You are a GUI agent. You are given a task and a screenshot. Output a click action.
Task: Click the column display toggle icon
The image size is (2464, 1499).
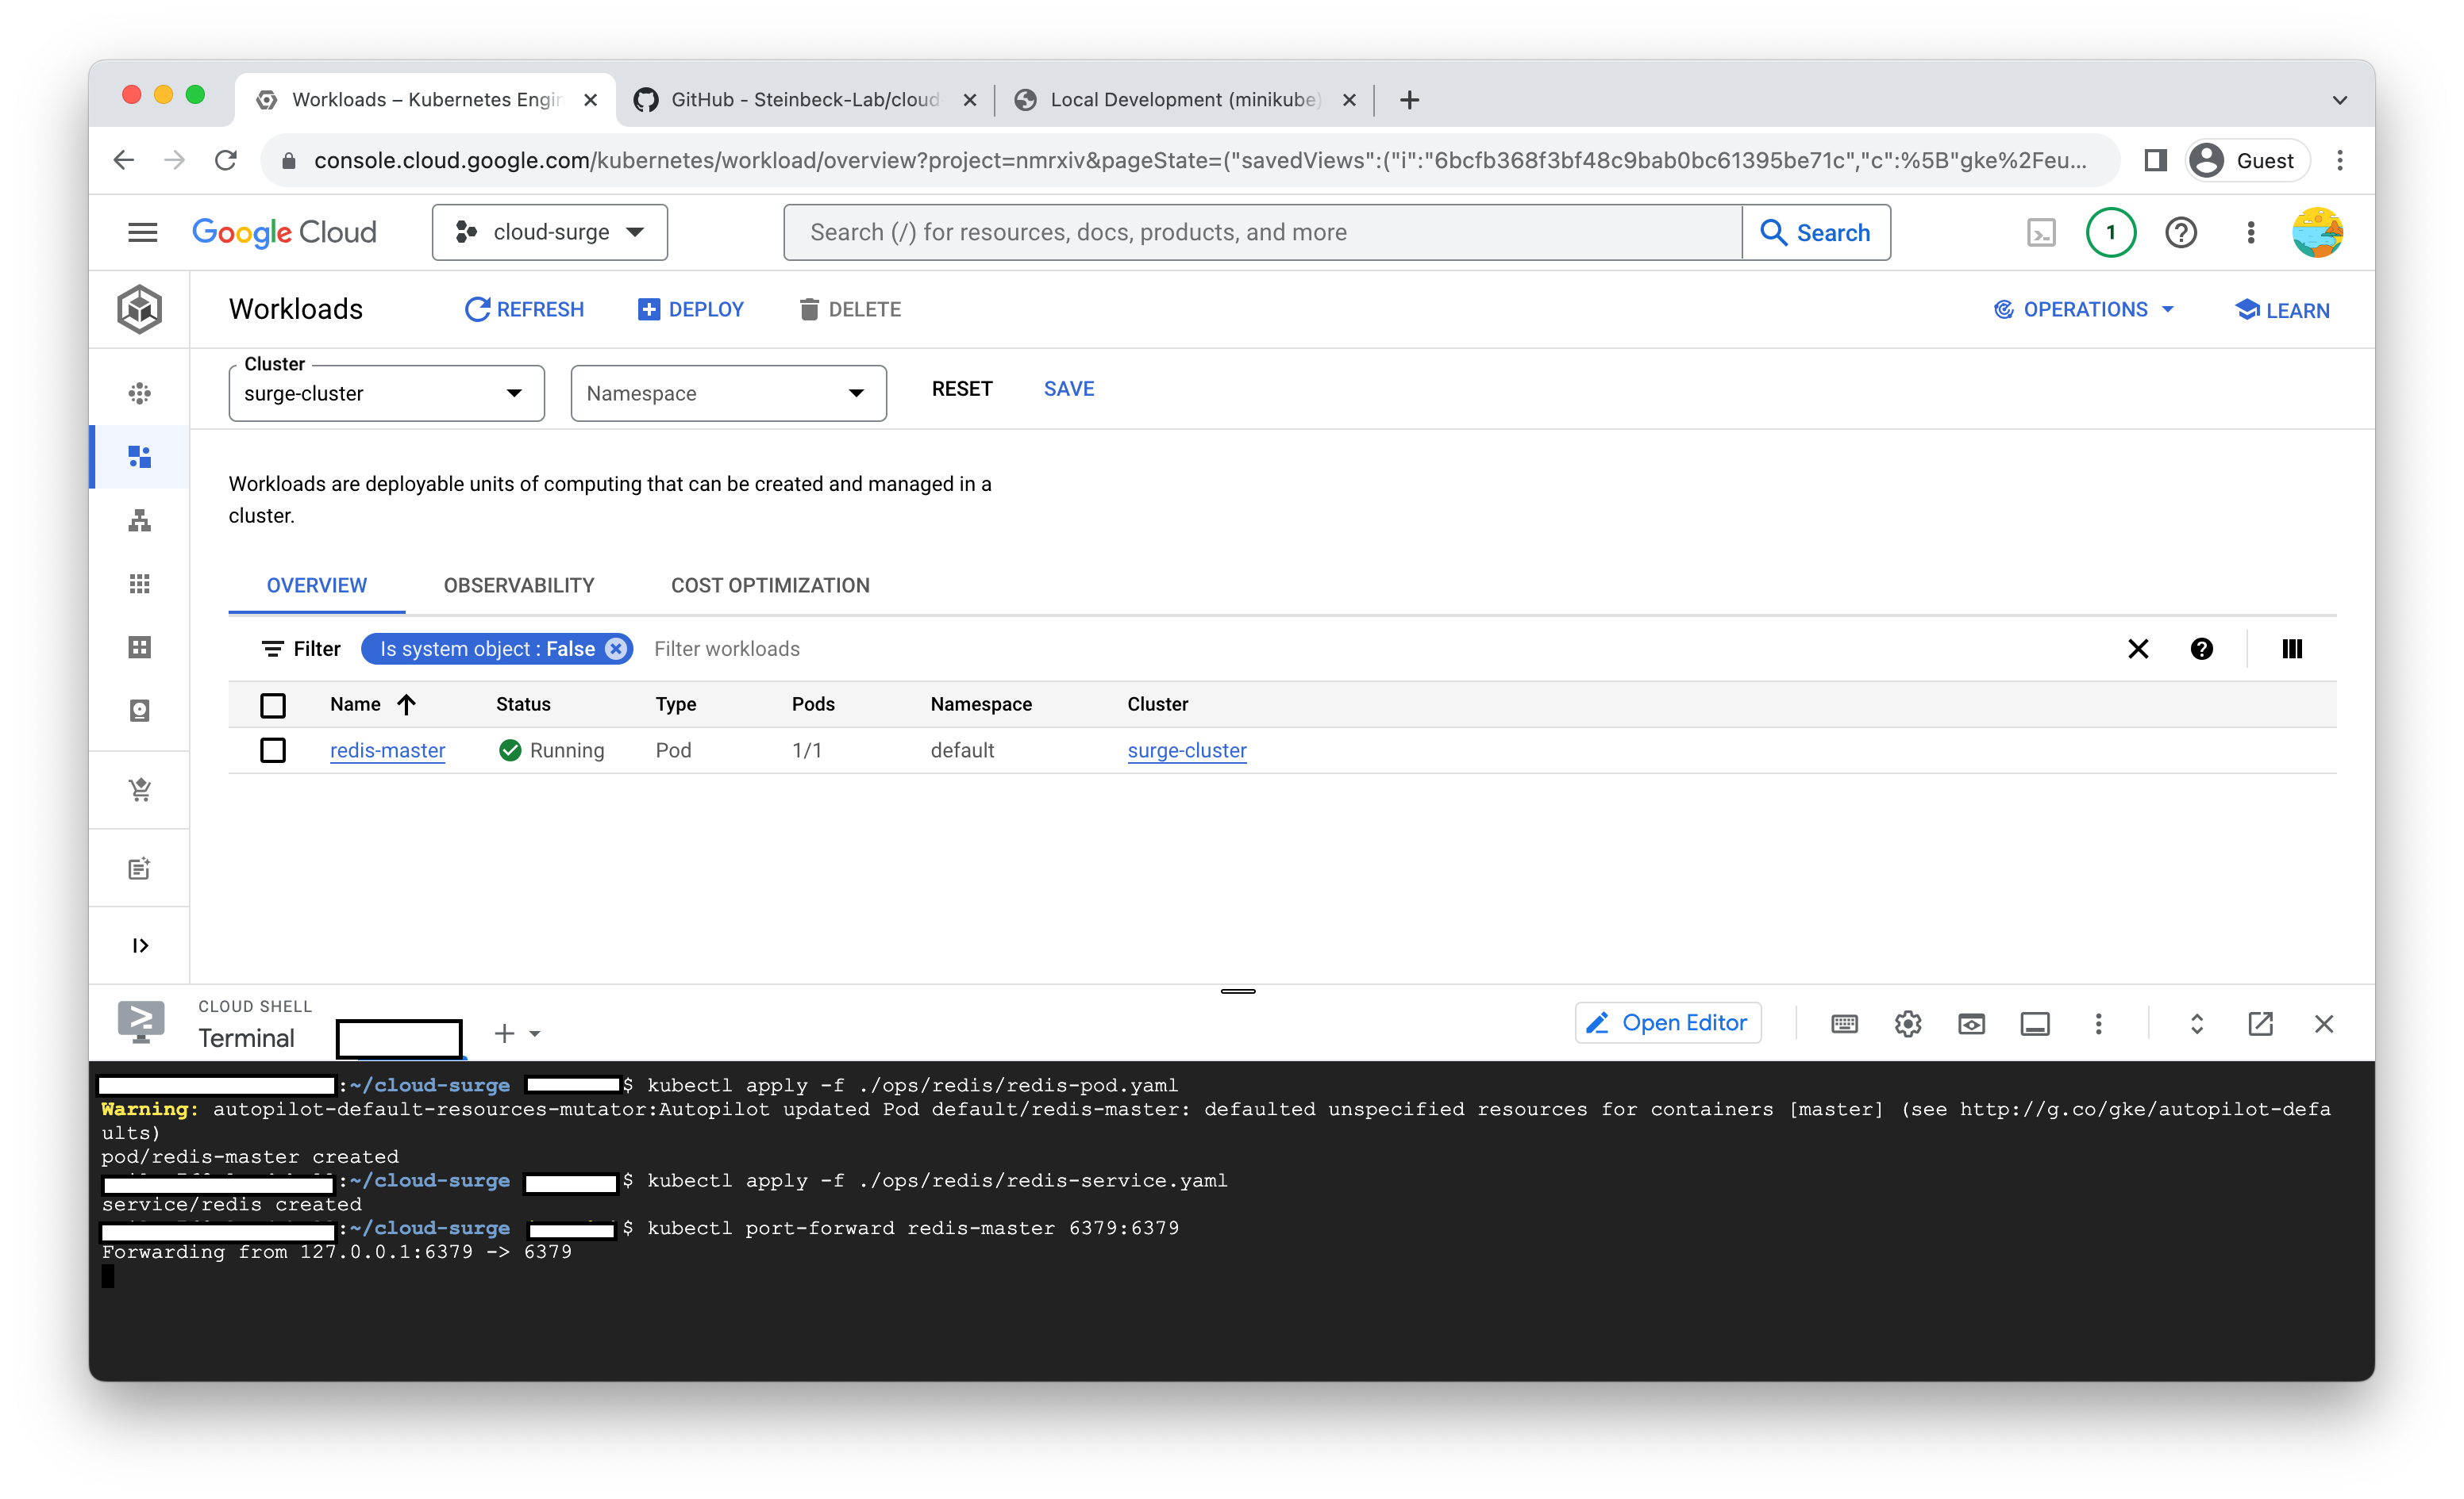[2292, 647]
